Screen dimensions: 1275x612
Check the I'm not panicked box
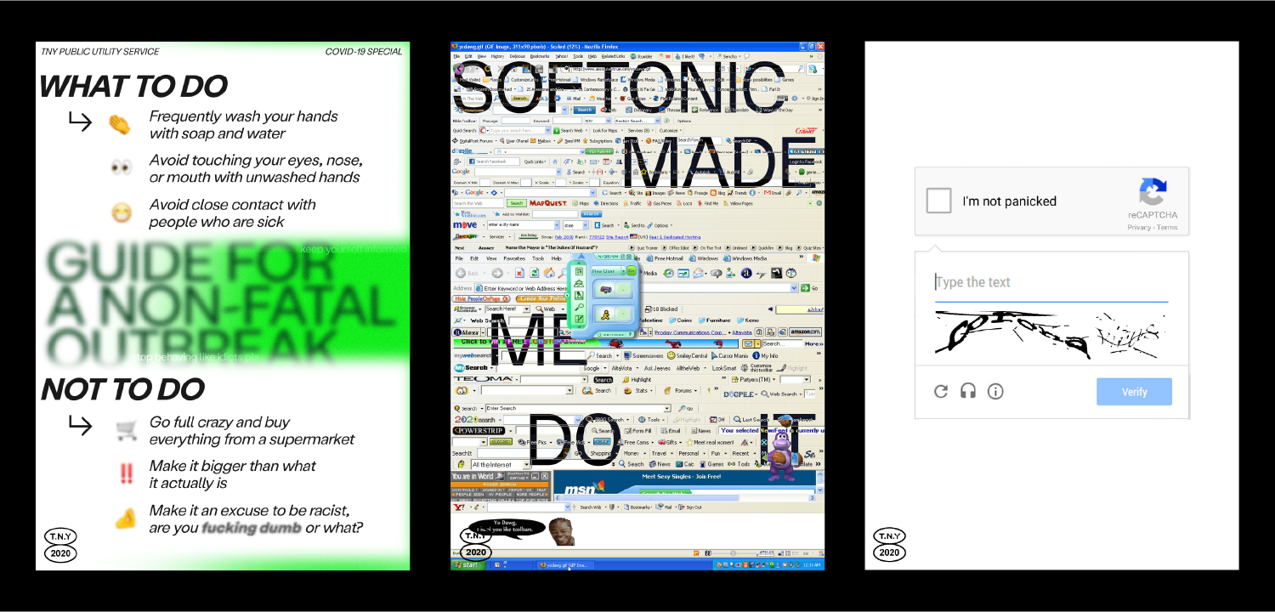(x=938, y=201)
